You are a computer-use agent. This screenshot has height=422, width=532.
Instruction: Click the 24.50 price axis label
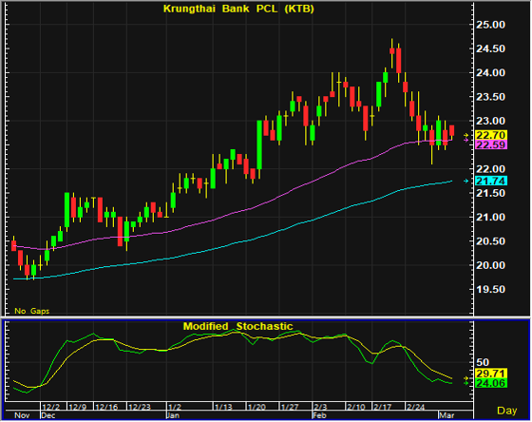[x=490, y=48]
